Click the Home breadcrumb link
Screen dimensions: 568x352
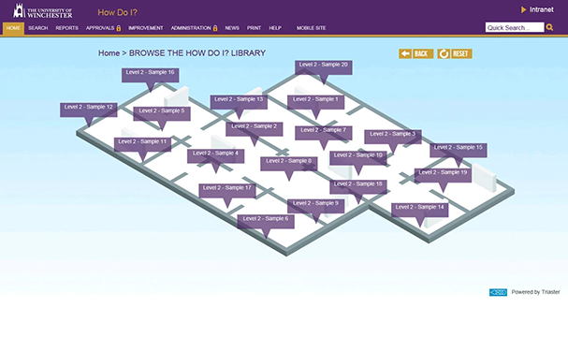click(x=109, y=53)
